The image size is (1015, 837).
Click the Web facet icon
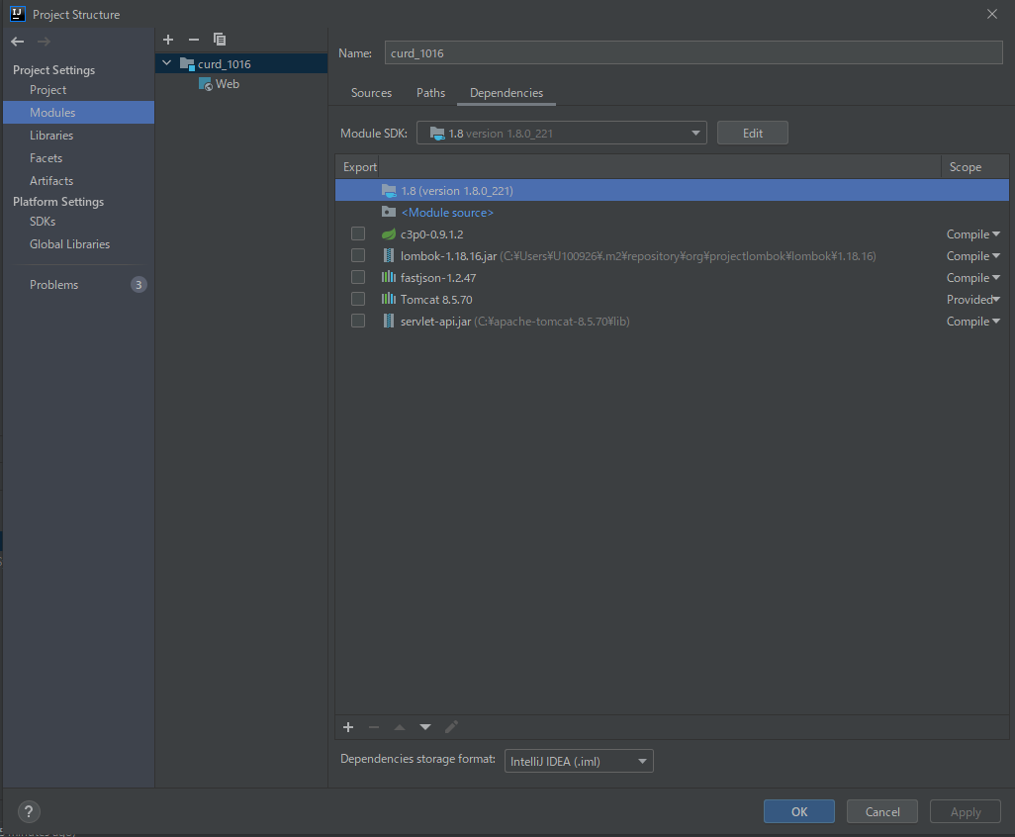205,84
